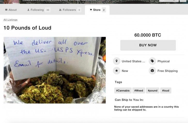Image resolution: width=188 pixels, height=123 pixels.
Task: Select the Followers count badge showing 0
Action: tap(79, 10)
